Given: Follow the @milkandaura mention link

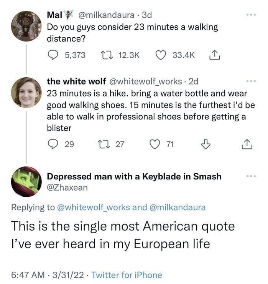Looking at the screenshot, I should [x=176, y=208].
